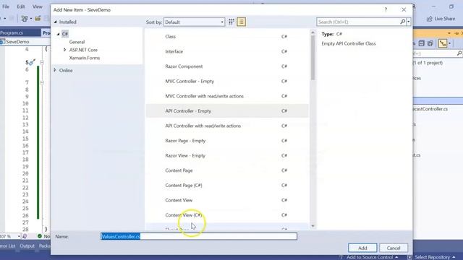This screenshot has height=260, width=463.
Task: Select the Interface template
Action: [227, 51]
